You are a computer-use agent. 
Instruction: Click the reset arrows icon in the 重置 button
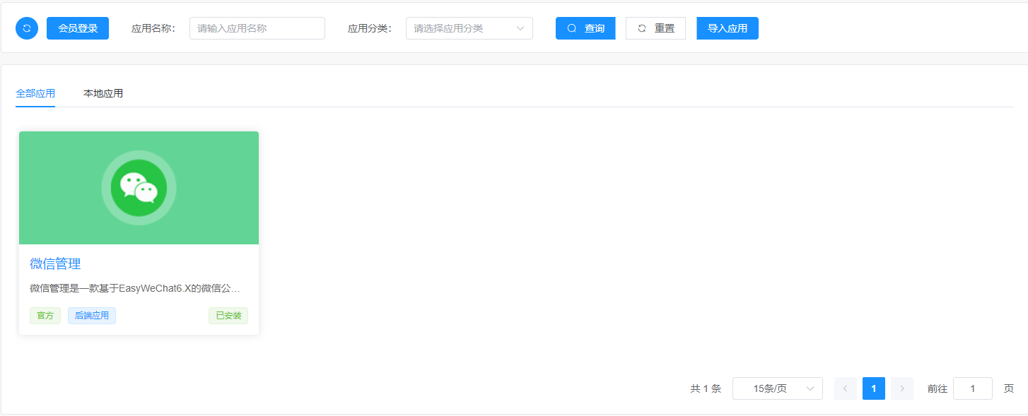pos(642,28)
